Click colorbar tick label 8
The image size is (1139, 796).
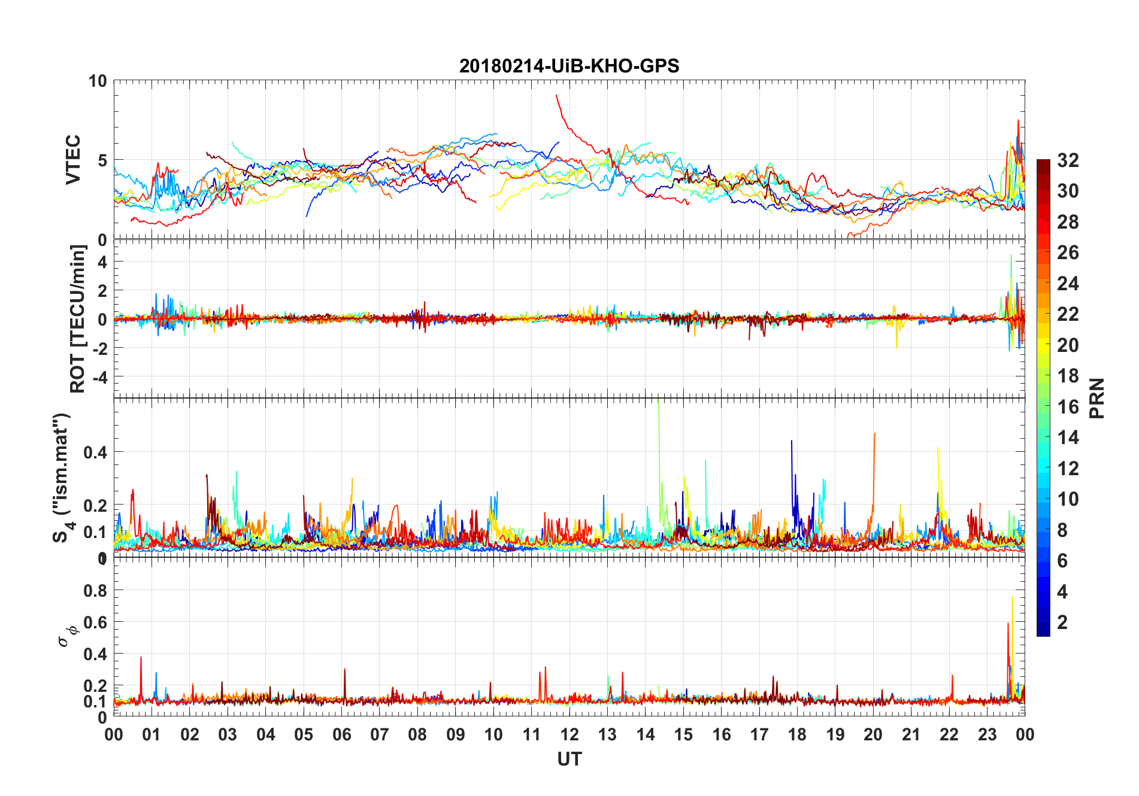pyautogui.click(x=1062, y=530)
